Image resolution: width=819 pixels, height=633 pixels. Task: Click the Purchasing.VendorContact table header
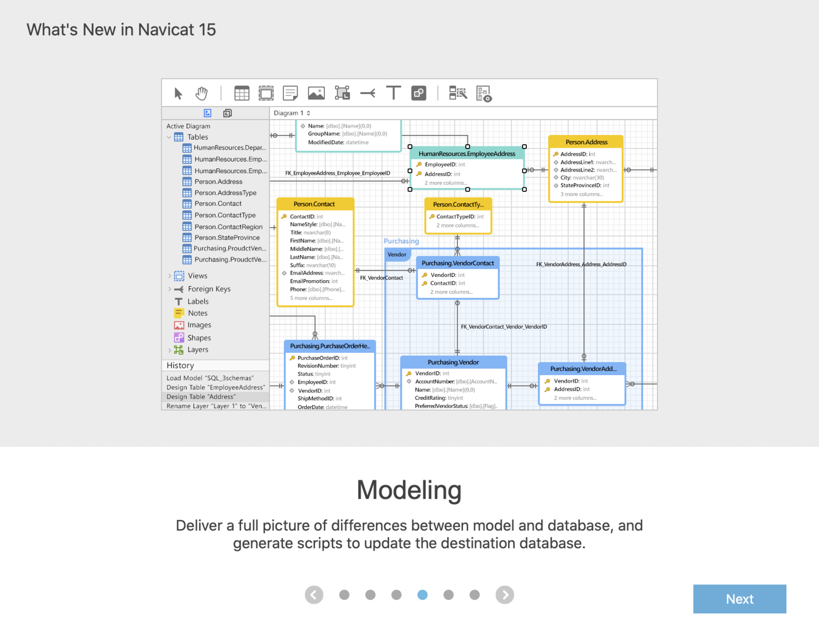458,263
